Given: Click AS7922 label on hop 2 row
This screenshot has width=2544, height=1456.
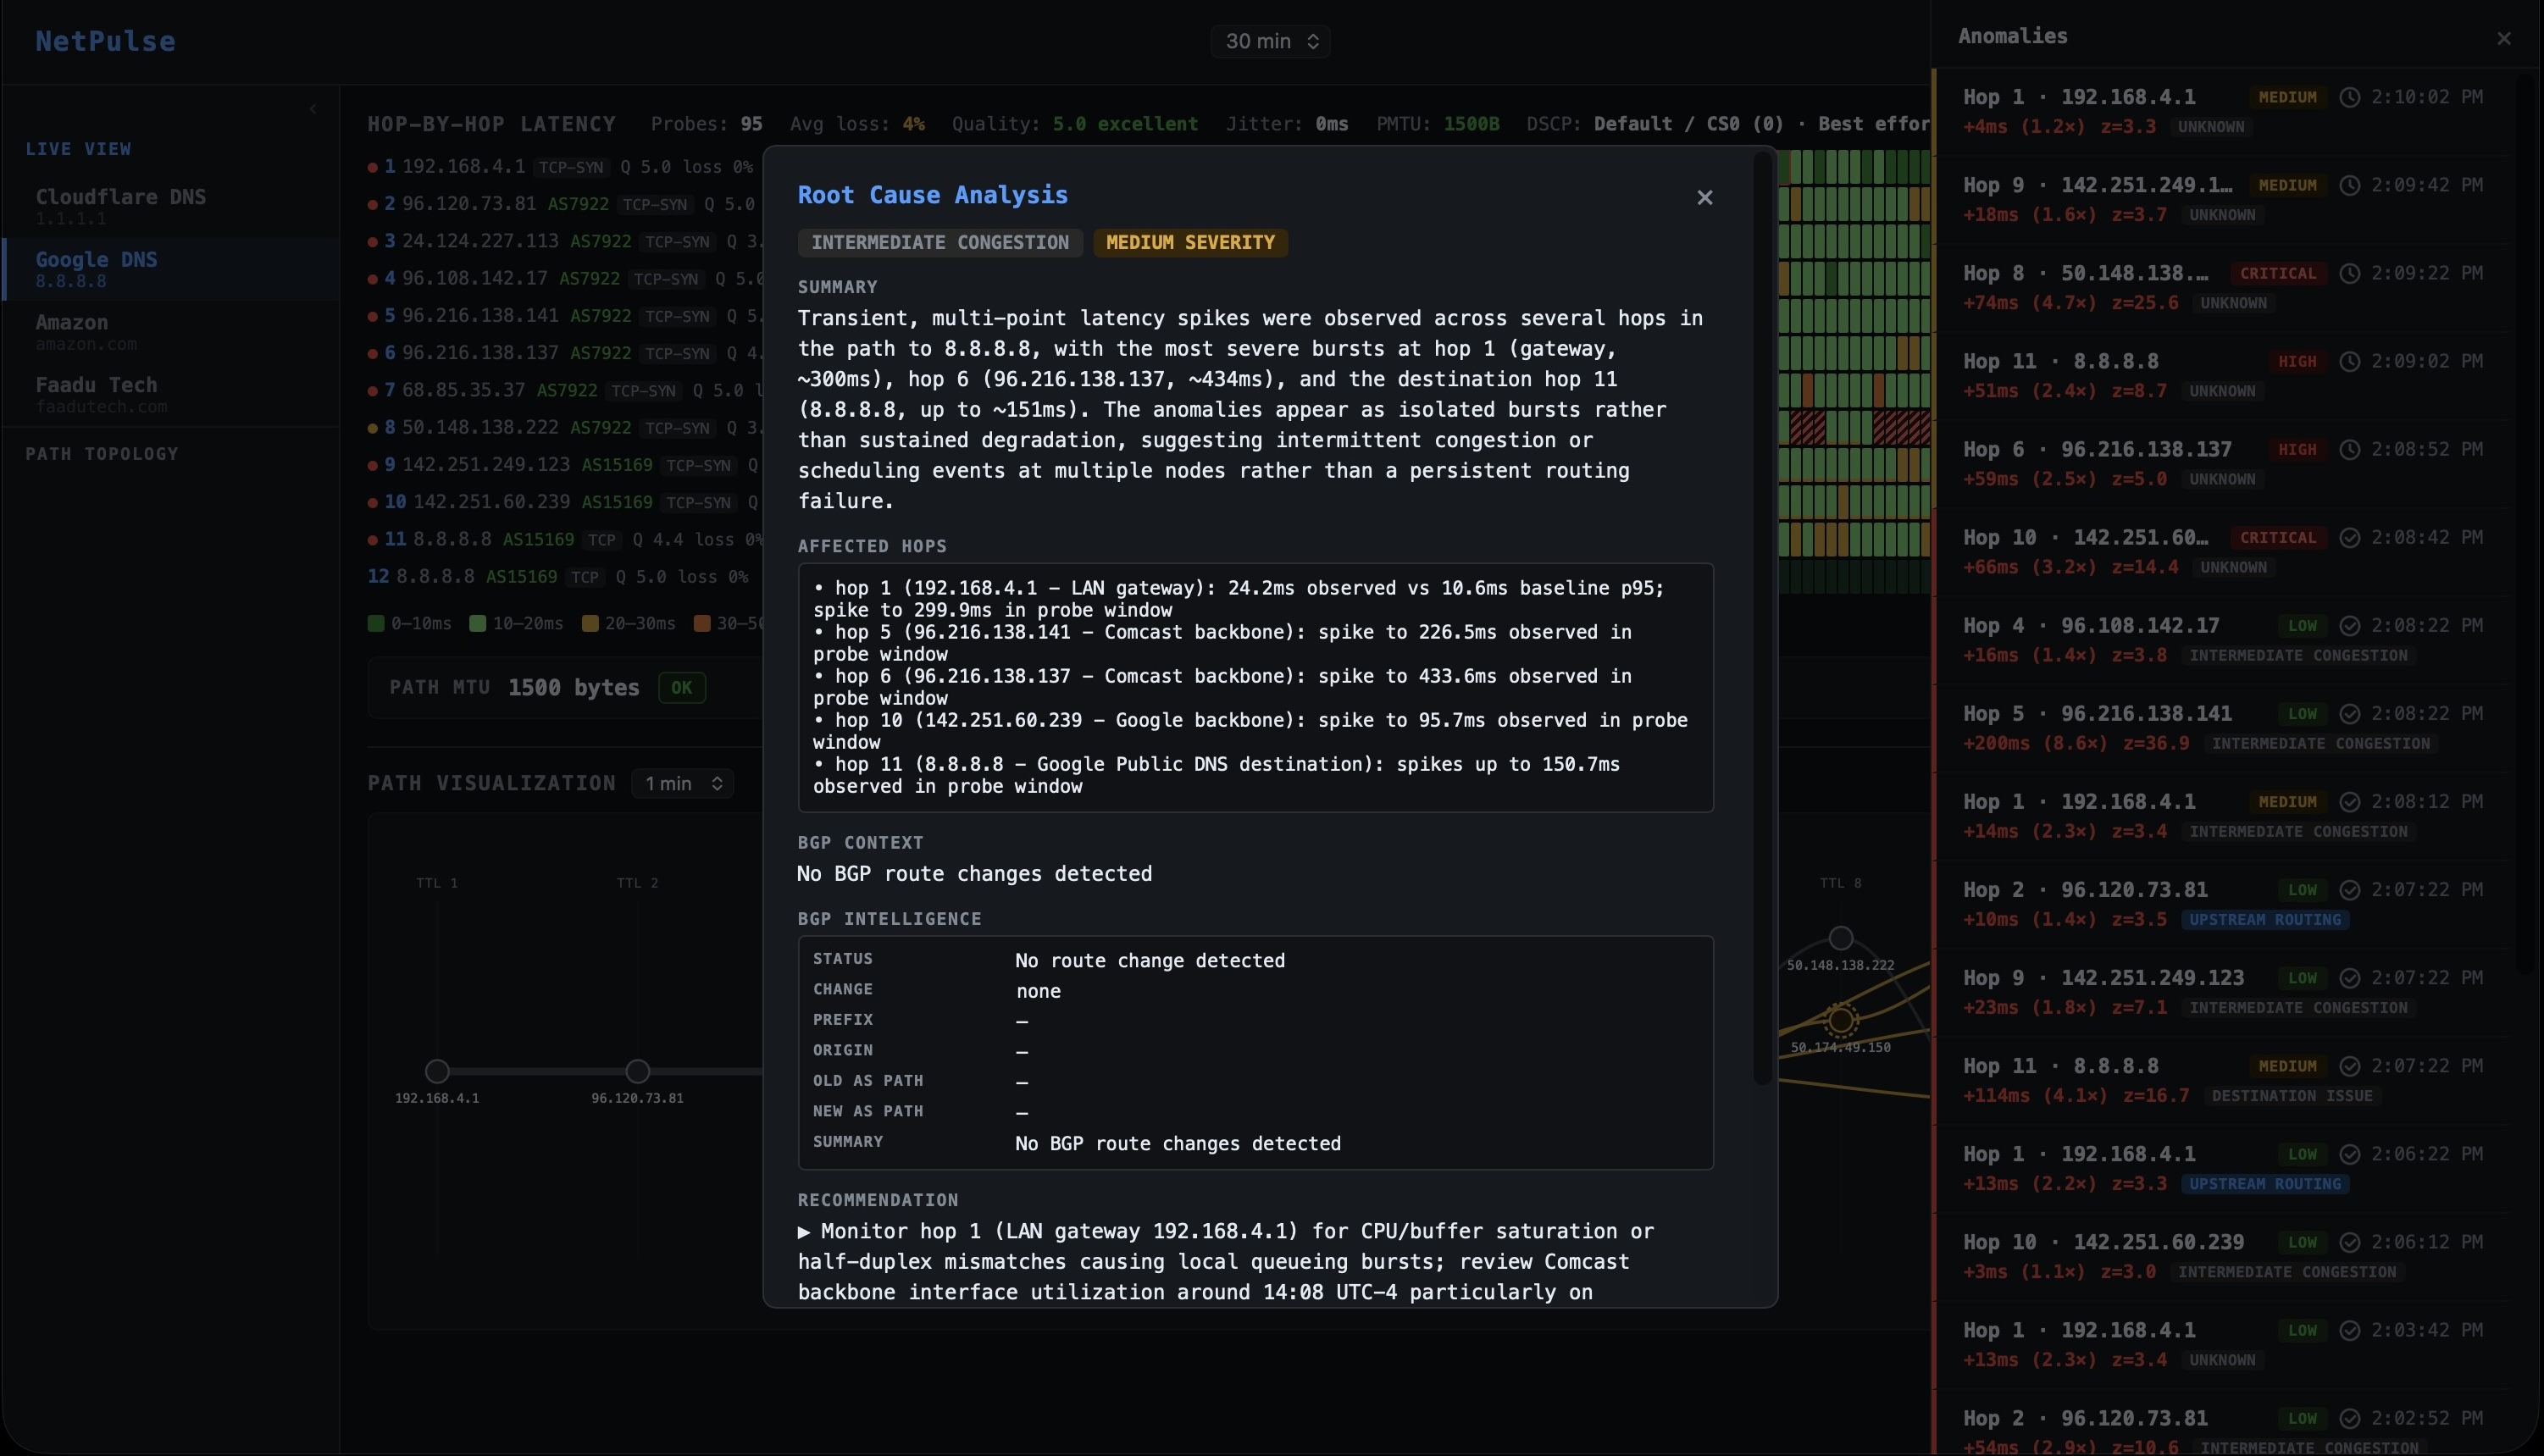Looking at the screenshot, I should 578,204.
